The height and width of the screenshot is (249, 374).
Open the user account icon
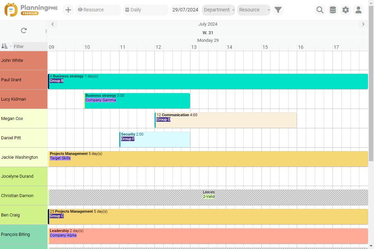[358, 10]
